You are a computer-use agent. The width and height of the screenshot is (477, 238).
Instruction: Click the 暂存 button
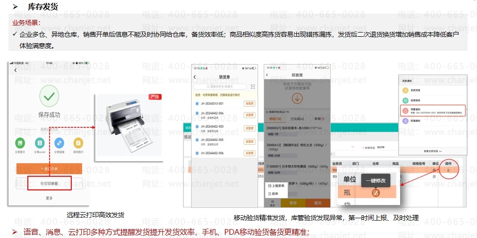tap(293, 203)
